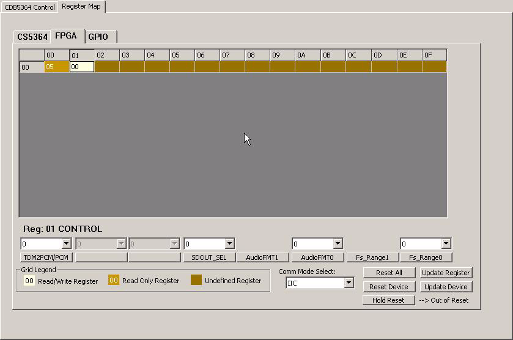Open the FPGA register tab
Viewport: 513px width, 340px height.
click(67, 35)
